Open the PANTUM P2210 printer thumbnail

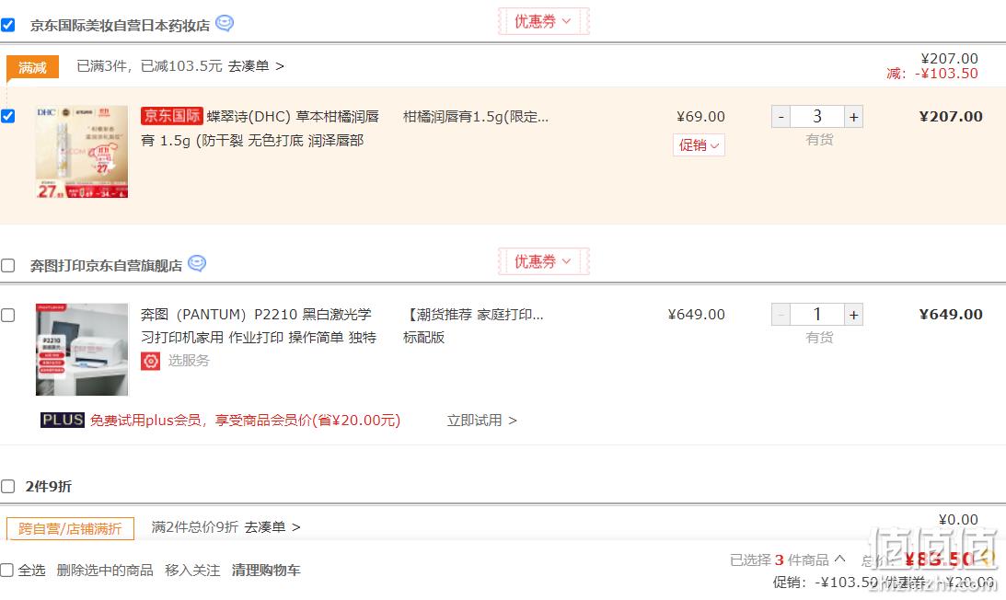click(82, 349)
